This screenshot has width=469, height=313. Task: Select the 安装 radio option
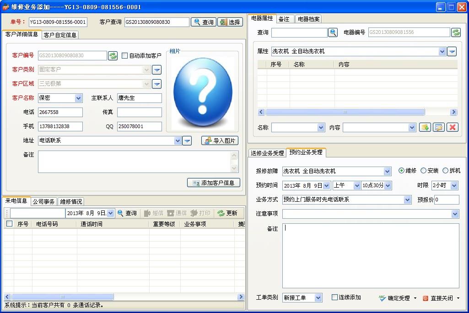tap(423, 171)
